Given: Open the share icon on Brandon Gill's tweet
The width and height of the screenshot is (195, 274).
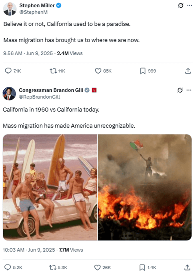Looking at the screenshot, I should [x=188, y=267].
